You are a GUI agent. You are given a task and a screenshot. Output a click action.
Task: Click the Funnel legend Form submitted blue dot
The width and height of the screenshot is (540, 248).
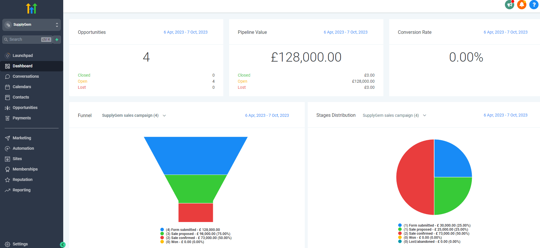(x=162, y=230)
